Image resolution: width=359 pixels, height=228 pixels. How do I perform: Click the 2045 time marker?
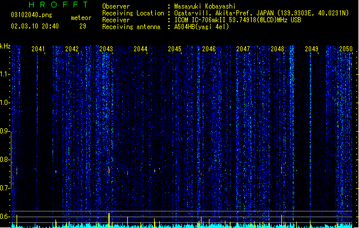pos(175,49)
